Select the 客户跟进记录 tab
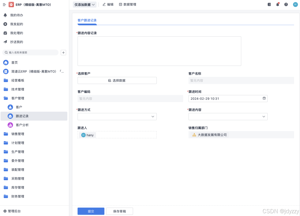The width and height of the screenshot is (300, 216). click(87, 20)
